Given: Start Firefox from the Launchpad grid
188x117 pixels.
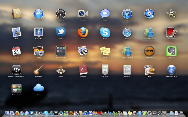Looking at the screenshot, I should 83,32.
